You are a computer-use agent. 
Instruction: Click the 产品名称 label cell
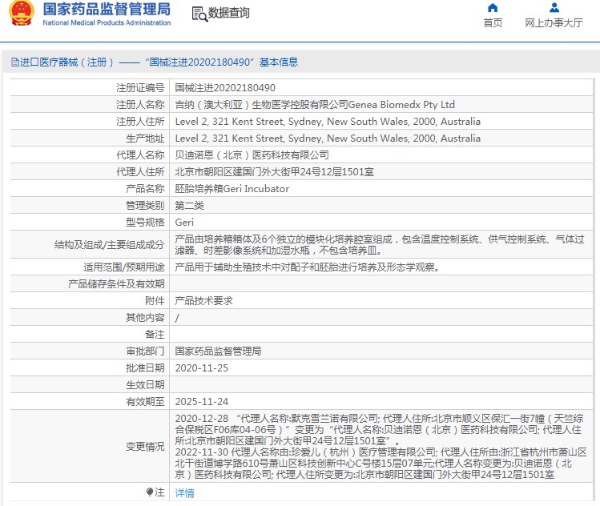point(90,189)
